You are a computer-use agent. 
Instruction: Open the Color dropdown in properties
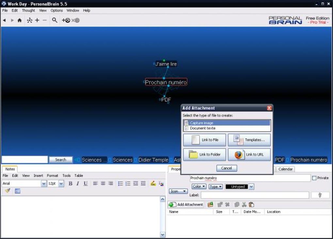(199, 187)
